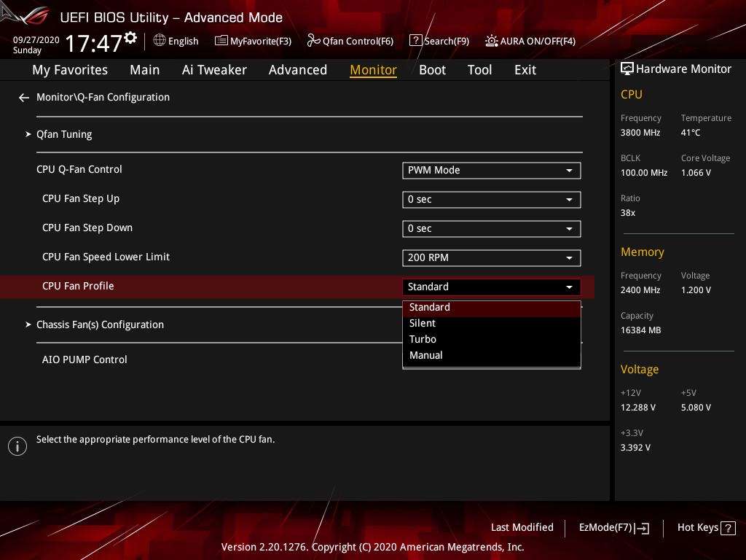The image size is (746, 560).
Task: Open MyFavorite(F3) list icon
Action: click(x=221, y=41)
